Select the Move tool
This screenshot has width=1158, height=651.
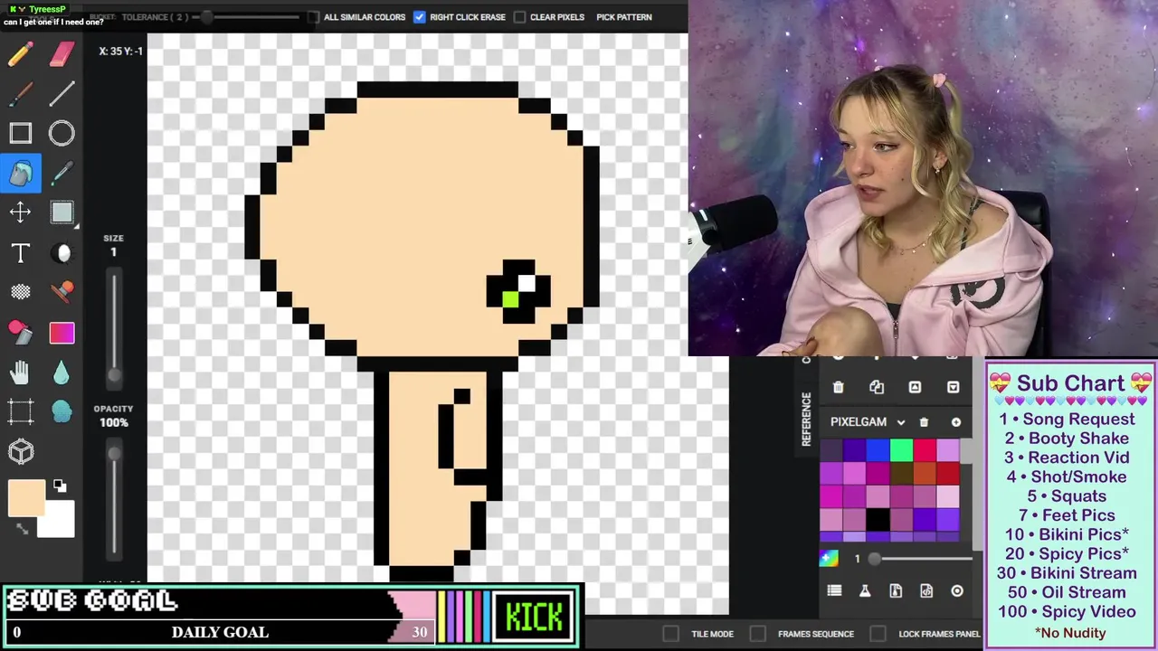coord(20,212)
